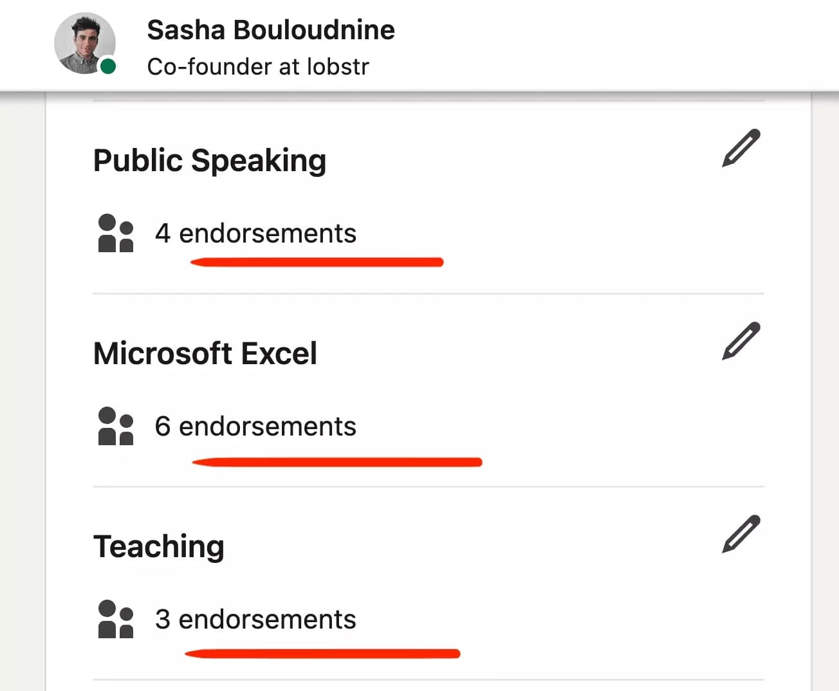Open the 6 endorsements list for Microsoft Excel
This screenshot has height=691, width=839.
(255, 425)
